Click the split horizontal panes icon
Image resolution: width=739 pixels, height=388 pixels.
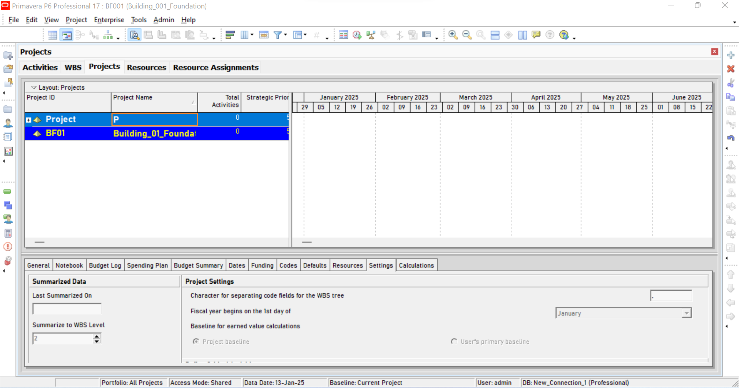(x=495, y=35)
